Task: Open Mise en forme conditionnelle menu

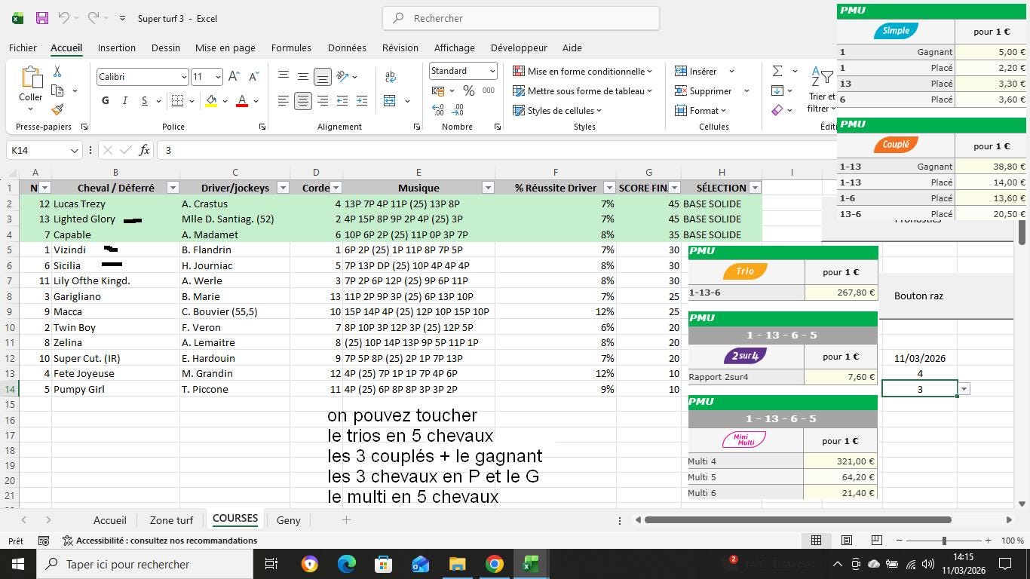Action: (x=582, y=71)
